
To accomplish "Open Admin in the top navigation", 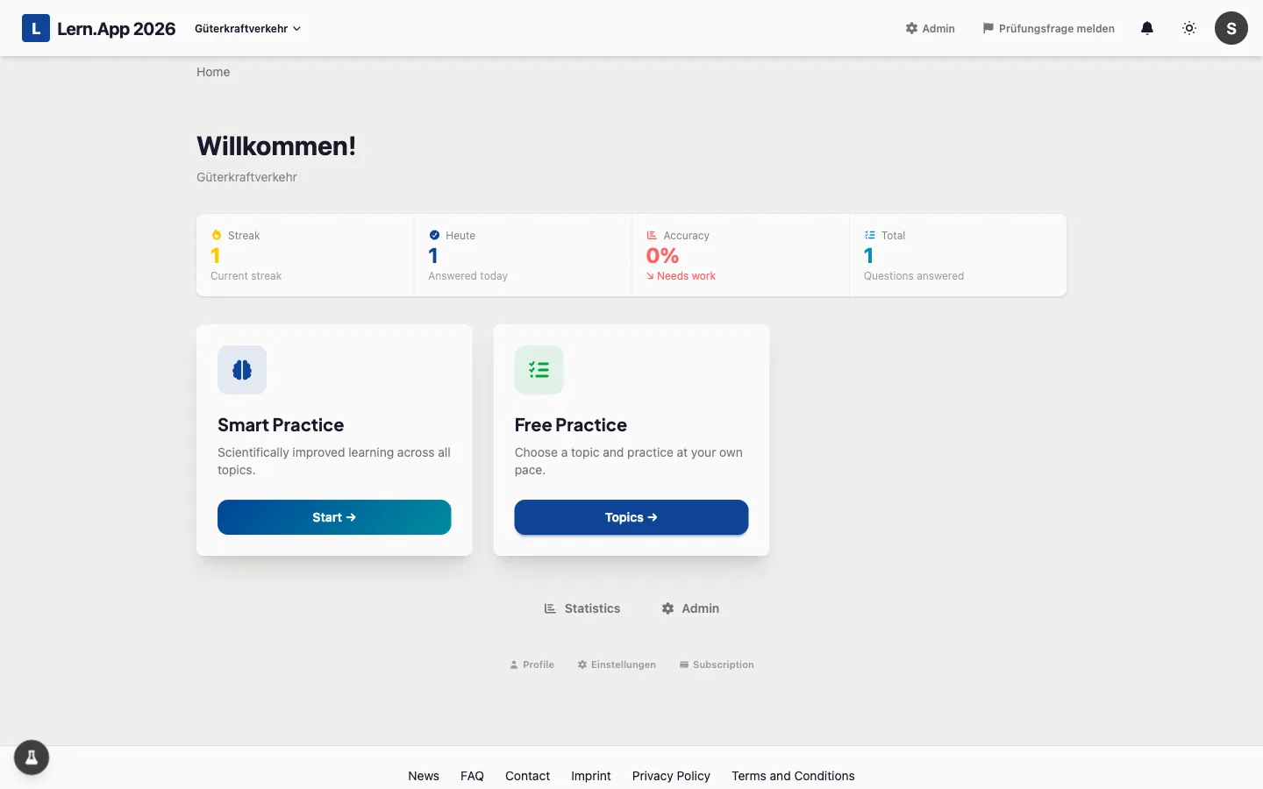I will click(930, 28).
